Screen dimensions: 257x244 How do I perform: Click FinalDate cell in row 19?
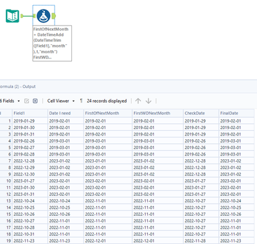[x=236, y=241]
